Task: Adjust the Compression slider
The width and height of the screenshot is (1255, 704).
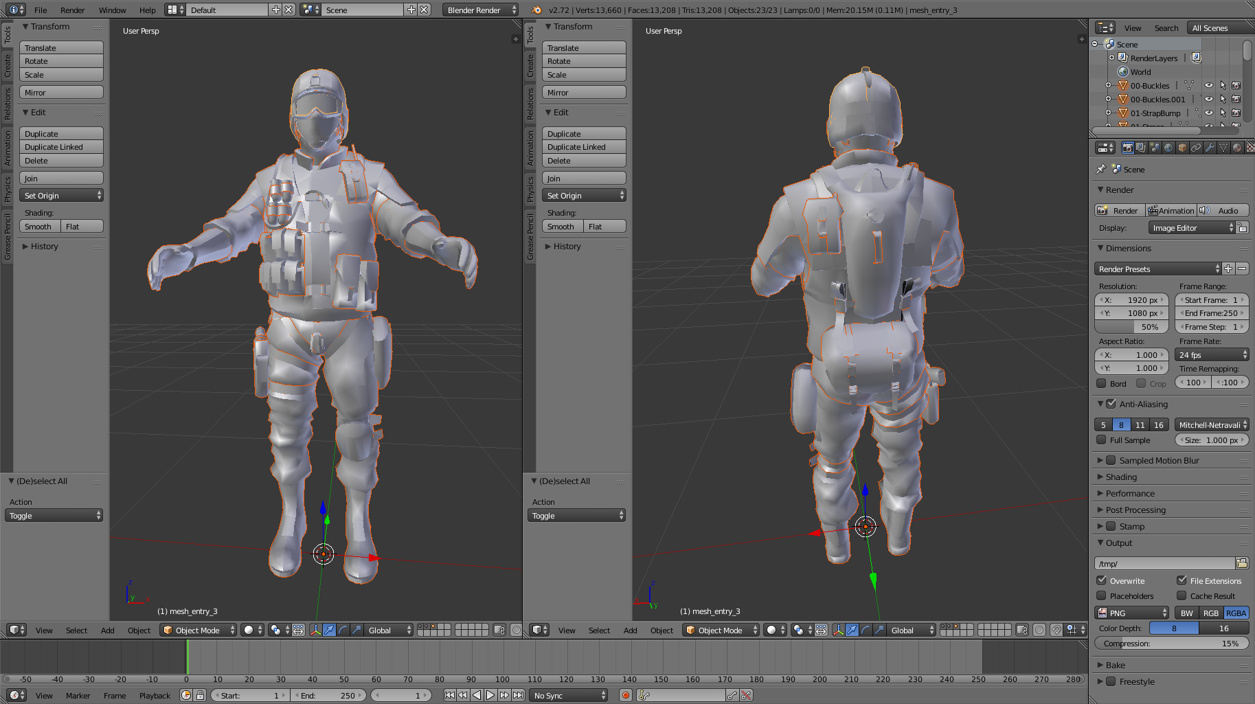Action: (x=1171, y=644)
